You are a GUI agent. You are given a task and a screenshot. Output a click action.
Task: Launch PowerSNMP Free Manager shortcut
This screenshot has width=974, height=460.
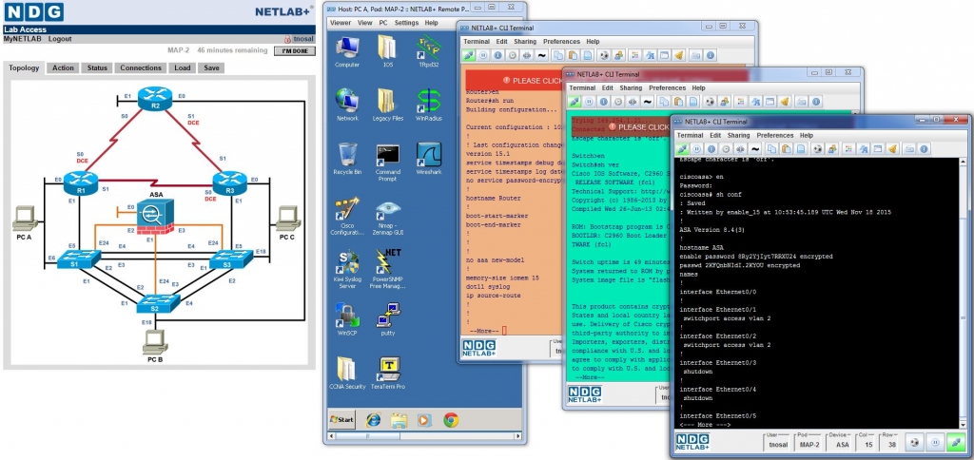(388, 269)
